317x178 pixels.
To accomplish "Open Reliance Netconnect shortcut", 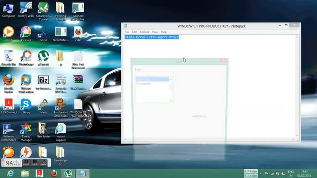I will [8, 132].
